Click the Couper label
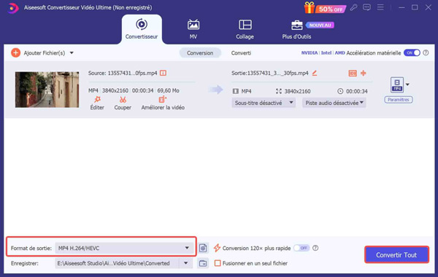Screen dimensions: 438x277 pyautogui.click(x=123, y=107)
